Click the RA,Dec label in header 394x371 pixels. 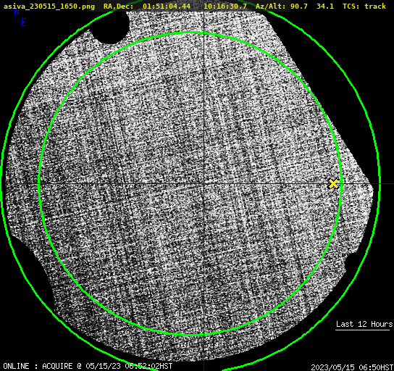point(119,6)
